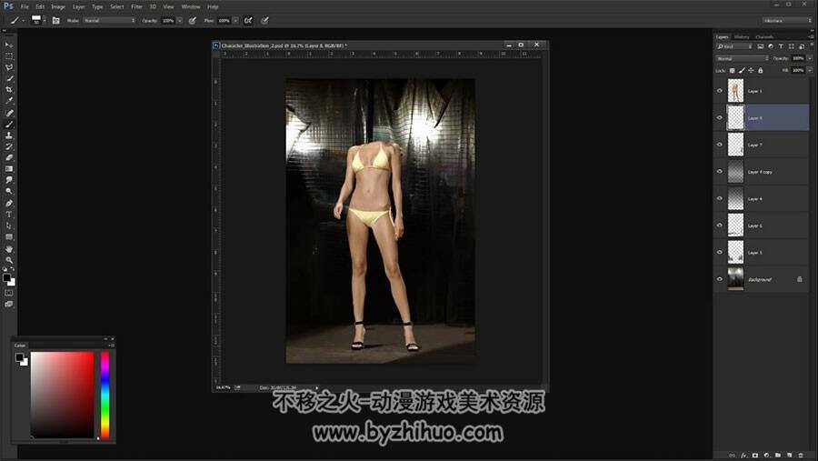Click the lock all icon in Layers panel
818x461 pixels.
(761, 70)
